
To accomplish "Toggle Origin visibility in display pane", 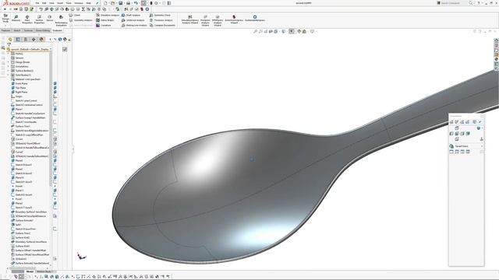I will [x=55, y=96].
